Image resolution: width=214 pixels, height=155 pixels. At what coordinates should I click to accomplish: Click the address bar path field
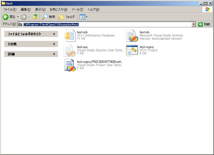coord(107,25)
